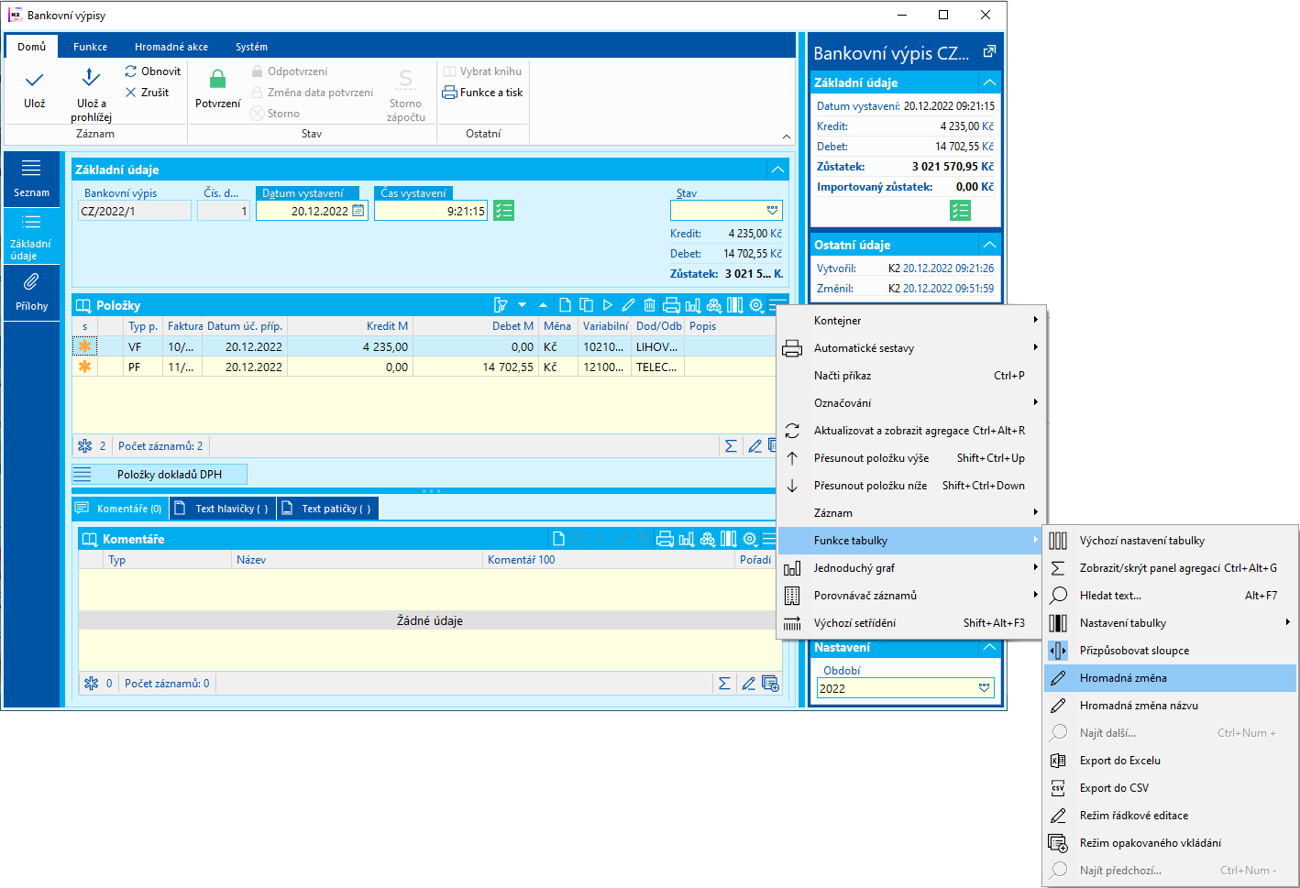
Task: Open the Systém ribbon tab
Action: tap(251, 47)
